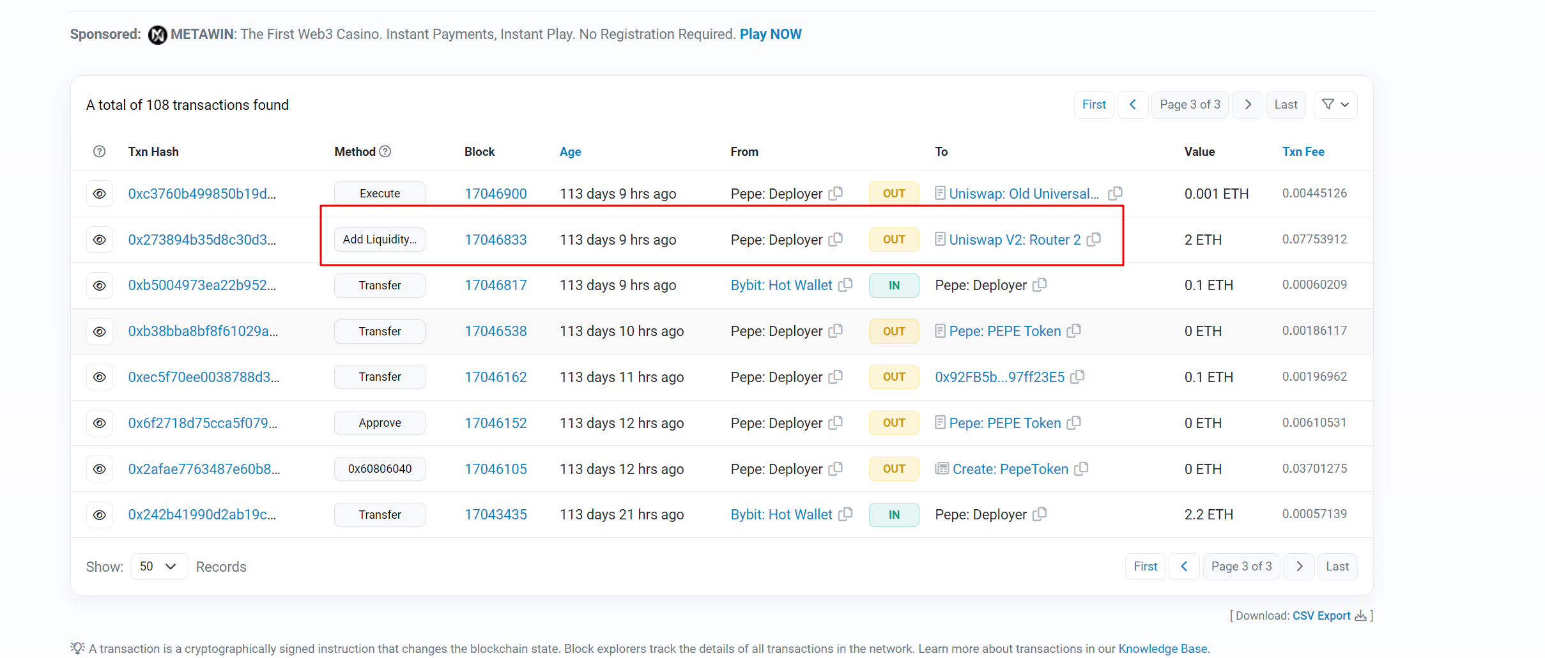Open the Show 50 records dropdown
This screenshot has height=658, width=1545.
[159, 567]
